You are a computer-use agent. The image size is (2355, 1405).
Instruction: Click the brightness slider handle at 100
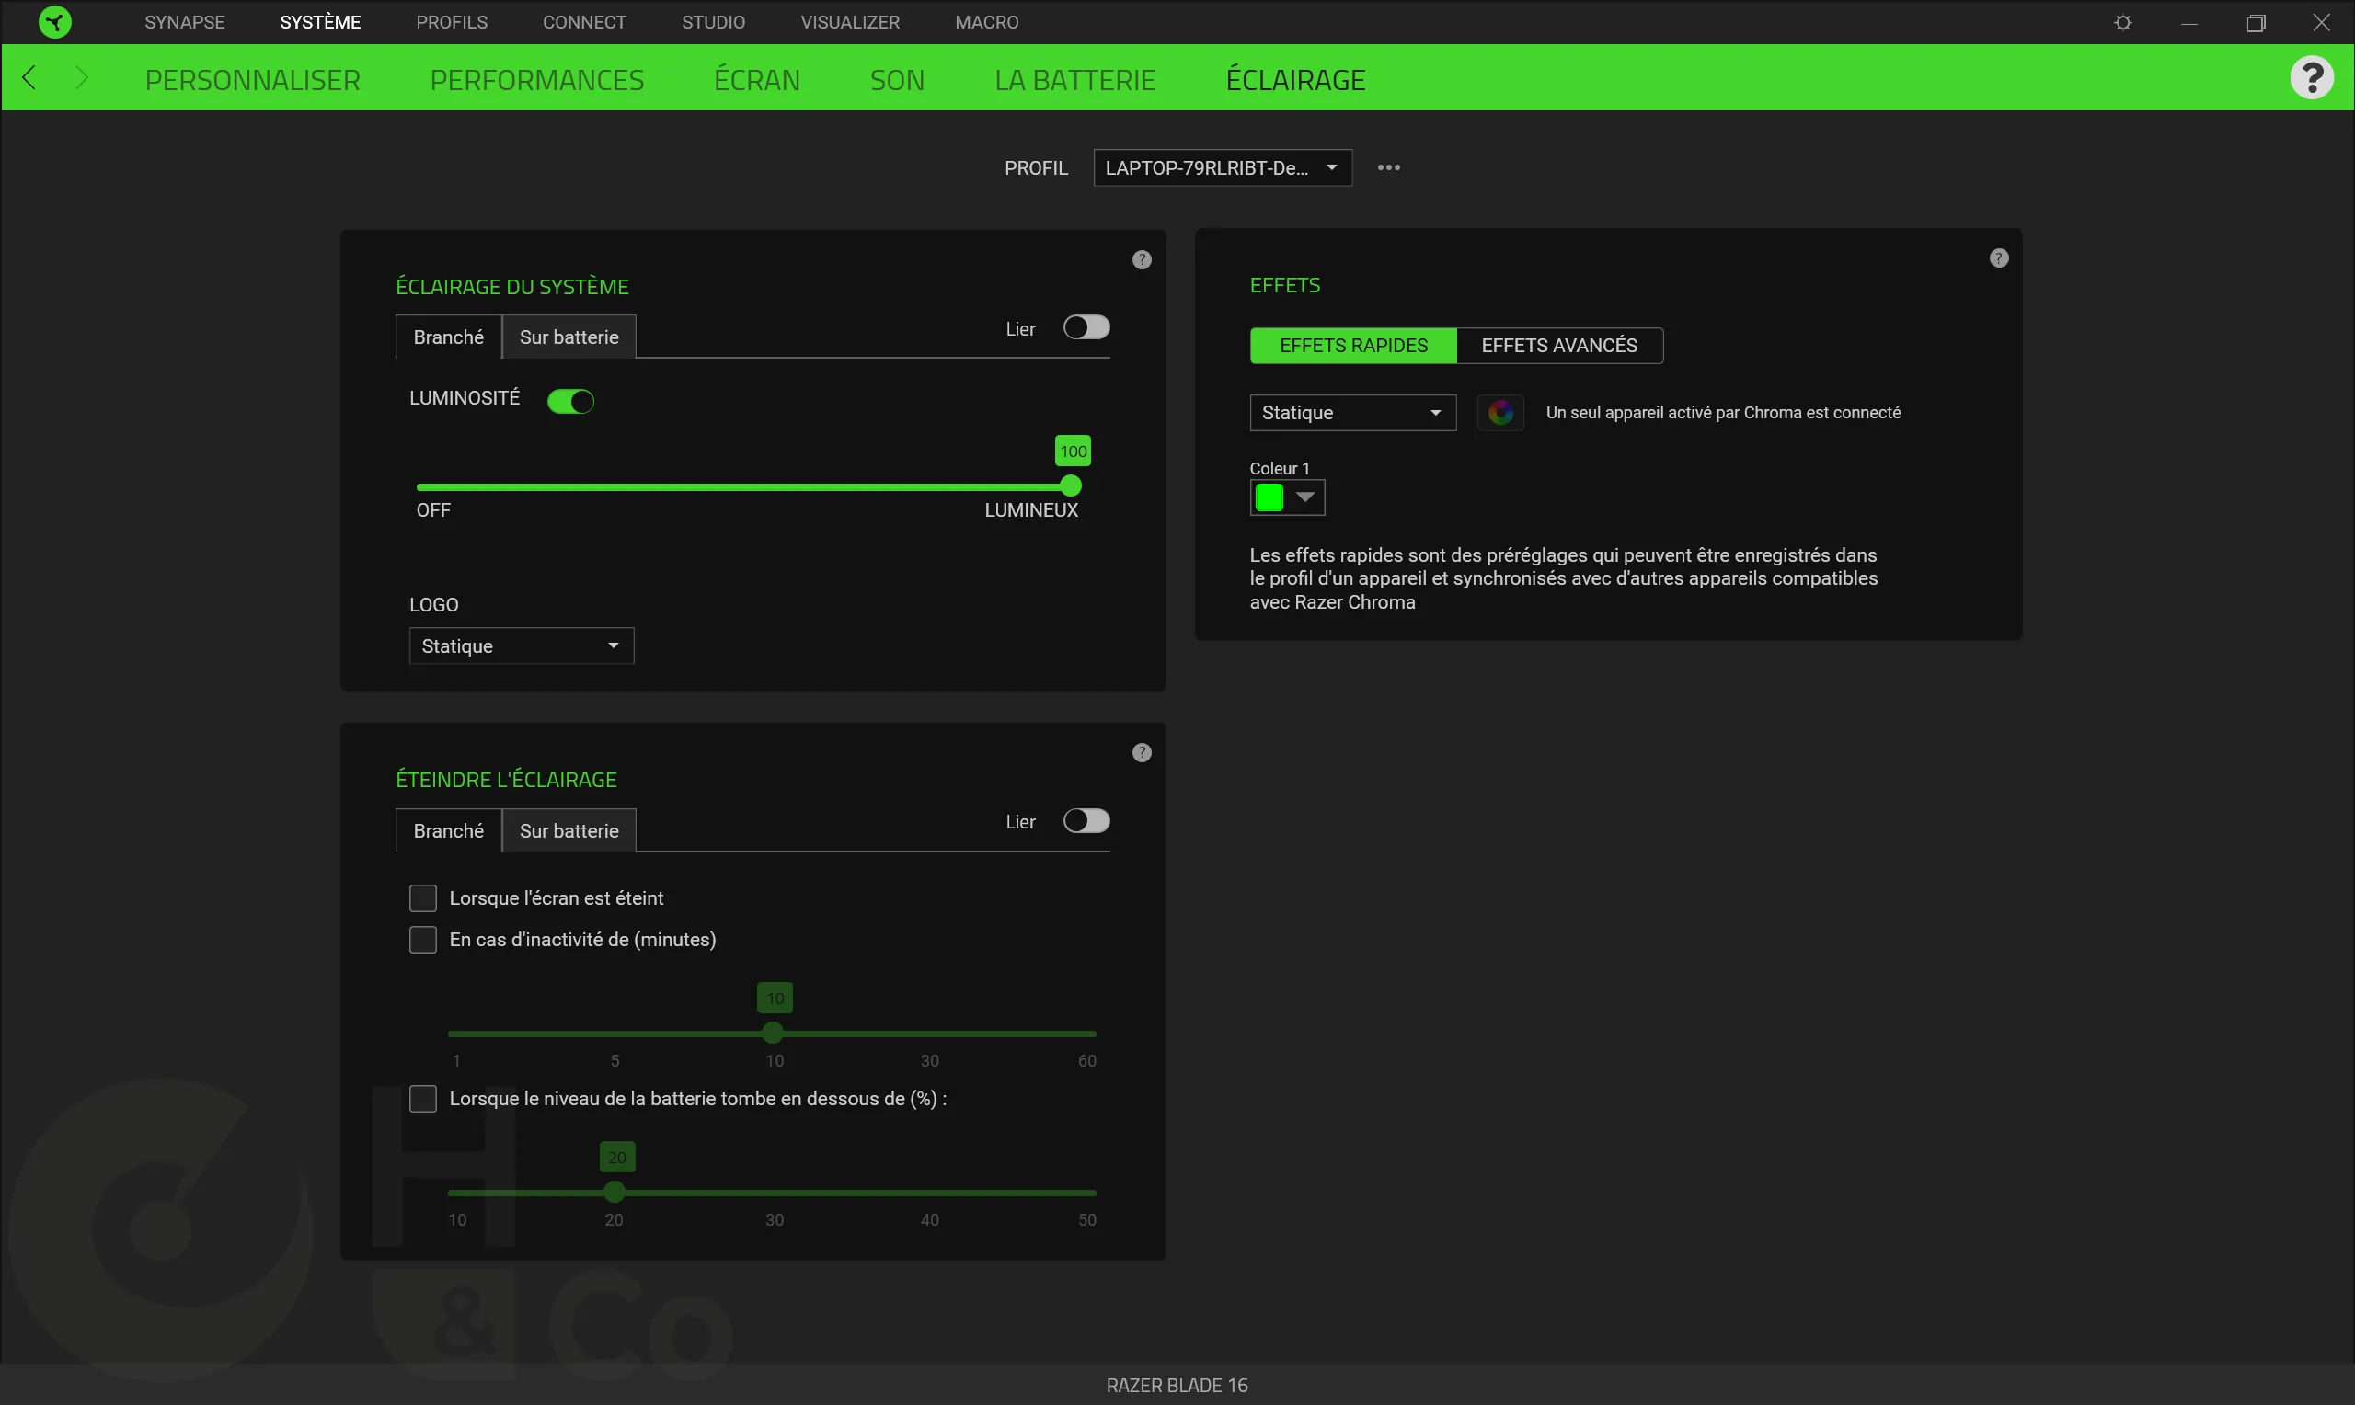pyautogui.click(x=1071, y=486)
